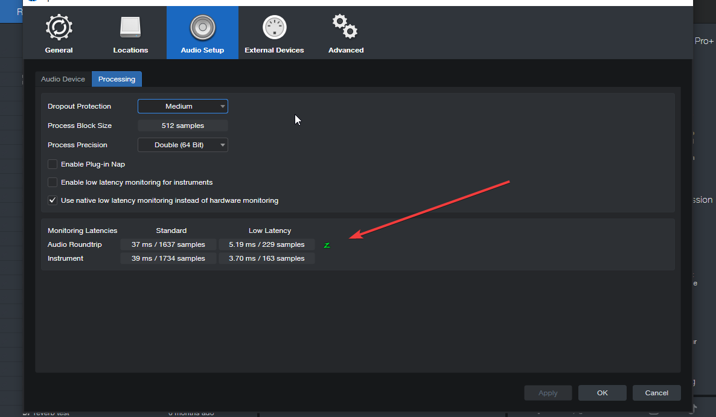Image resolution: width=716 pixels, height=417 pixels.
Task: Uncheck native low latency monitoring option
Action: pos(53,200)
